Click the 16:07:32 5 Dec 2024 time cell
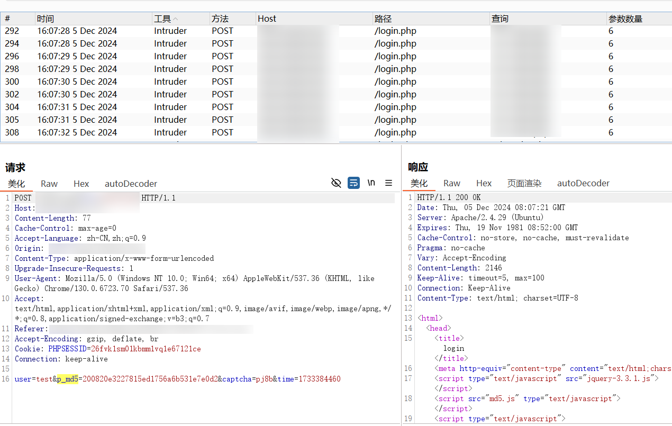The image size is (672, 426). (77, 132)
